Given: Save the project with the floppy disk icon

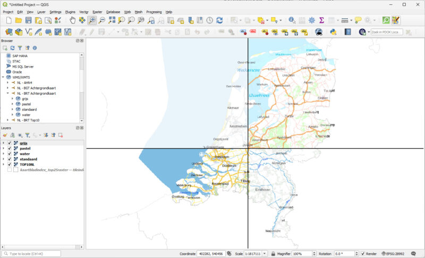Looking at the screenshot, I should point(29,20).
